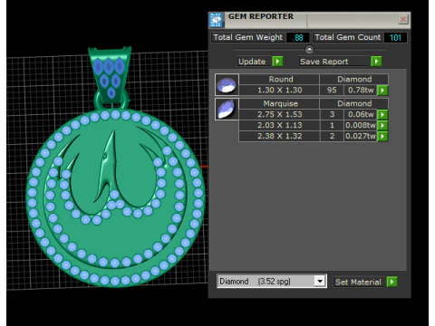Click green arrow for 0.06tw row
435x326 pixels.
click(x=382, y=114)
